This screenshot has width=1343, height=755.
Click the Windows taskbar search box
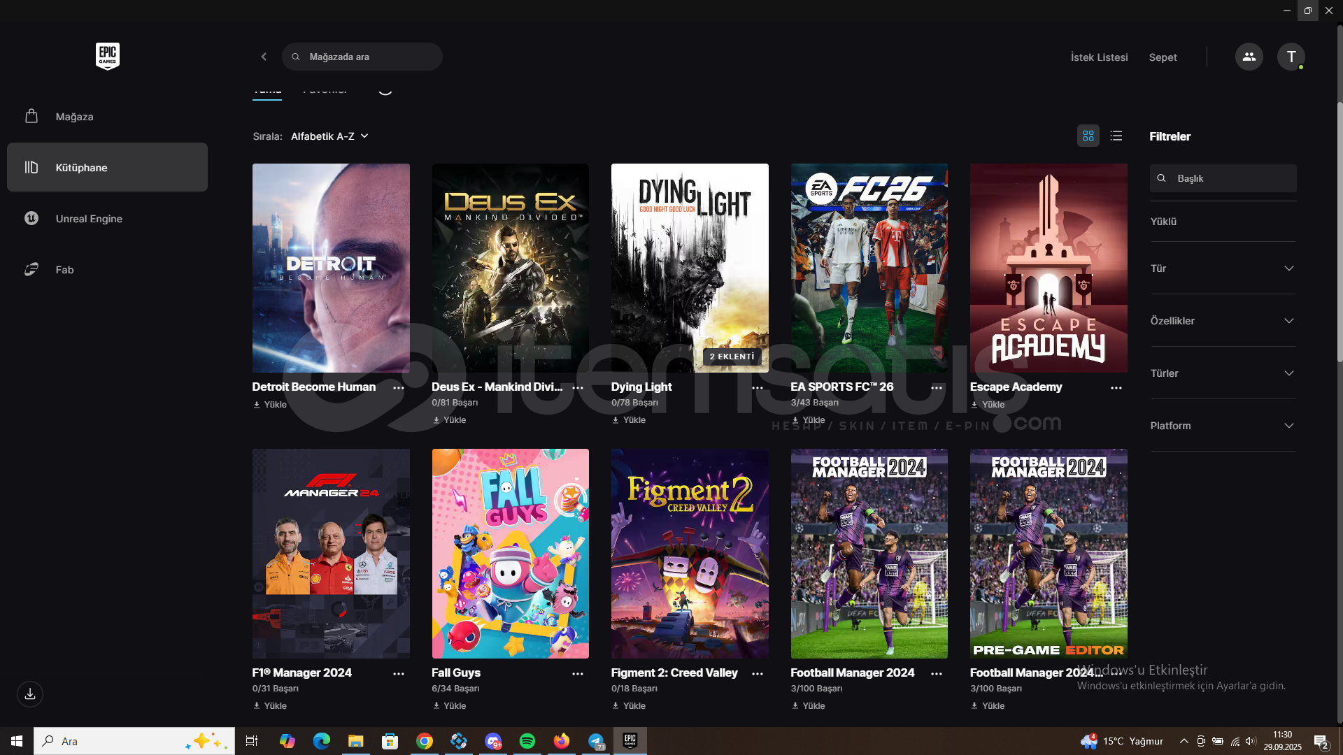point(134,741)
